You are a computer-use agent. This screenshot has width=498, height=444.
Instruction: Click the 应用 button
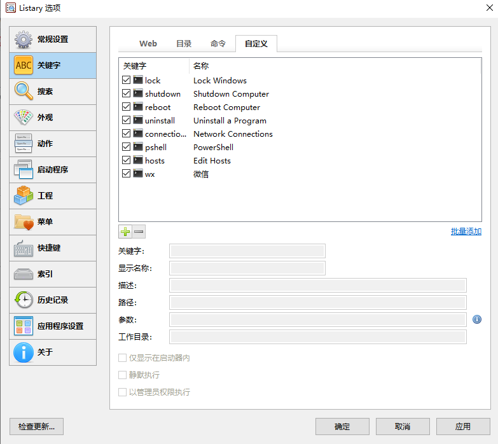pos(462,426)
